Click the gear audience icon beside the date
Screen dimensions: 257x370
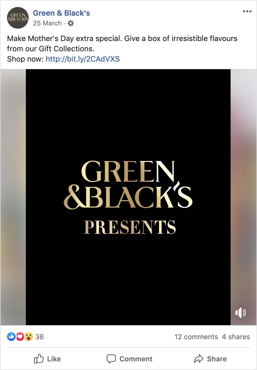tap(71, 23)
